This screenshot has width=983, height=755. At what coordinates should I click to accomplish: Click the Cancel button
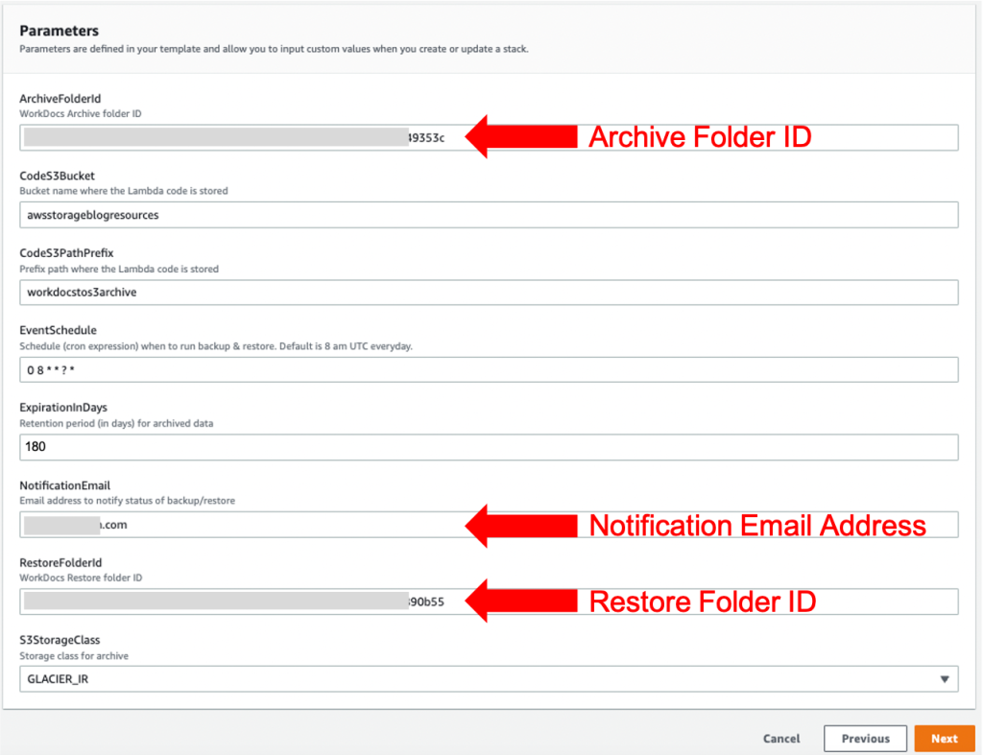click(x=780, y=739)
